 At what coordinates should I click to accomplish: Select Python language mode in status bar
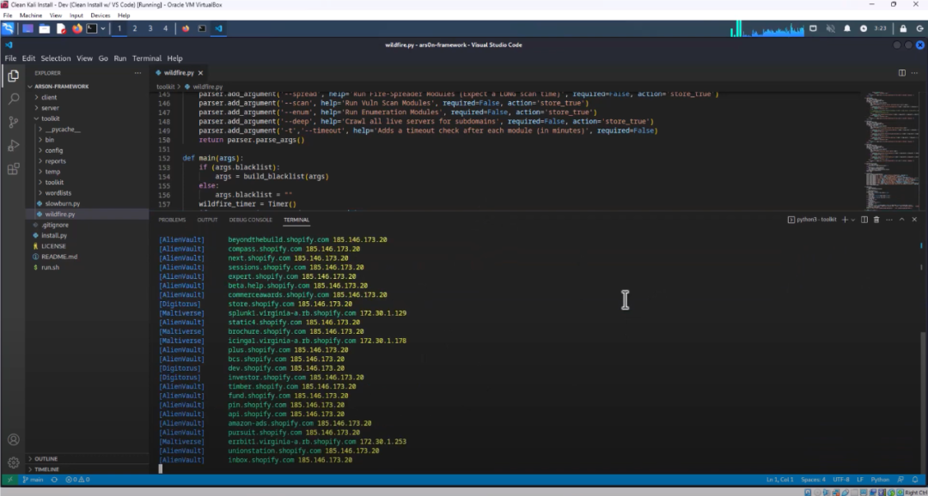[x=880, y=480]
